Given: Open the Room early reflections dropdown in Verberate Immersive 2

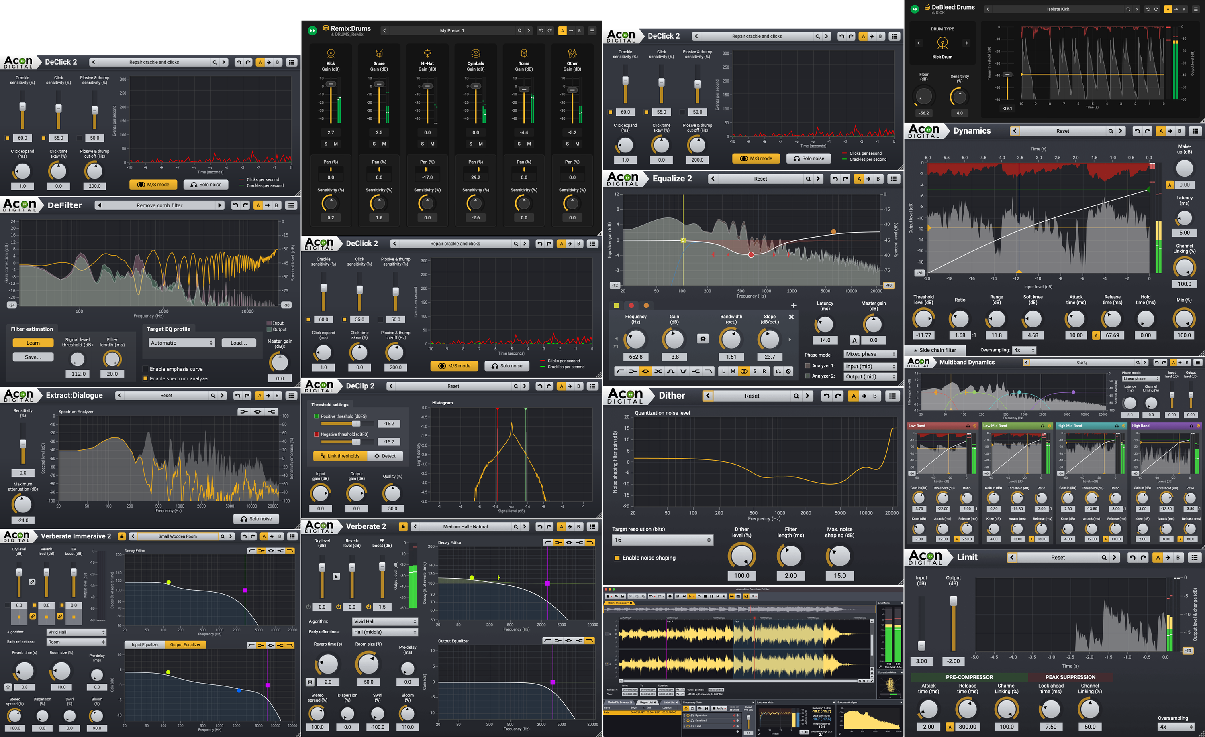Looking at the screenshot, I should [x=76, y=642].
